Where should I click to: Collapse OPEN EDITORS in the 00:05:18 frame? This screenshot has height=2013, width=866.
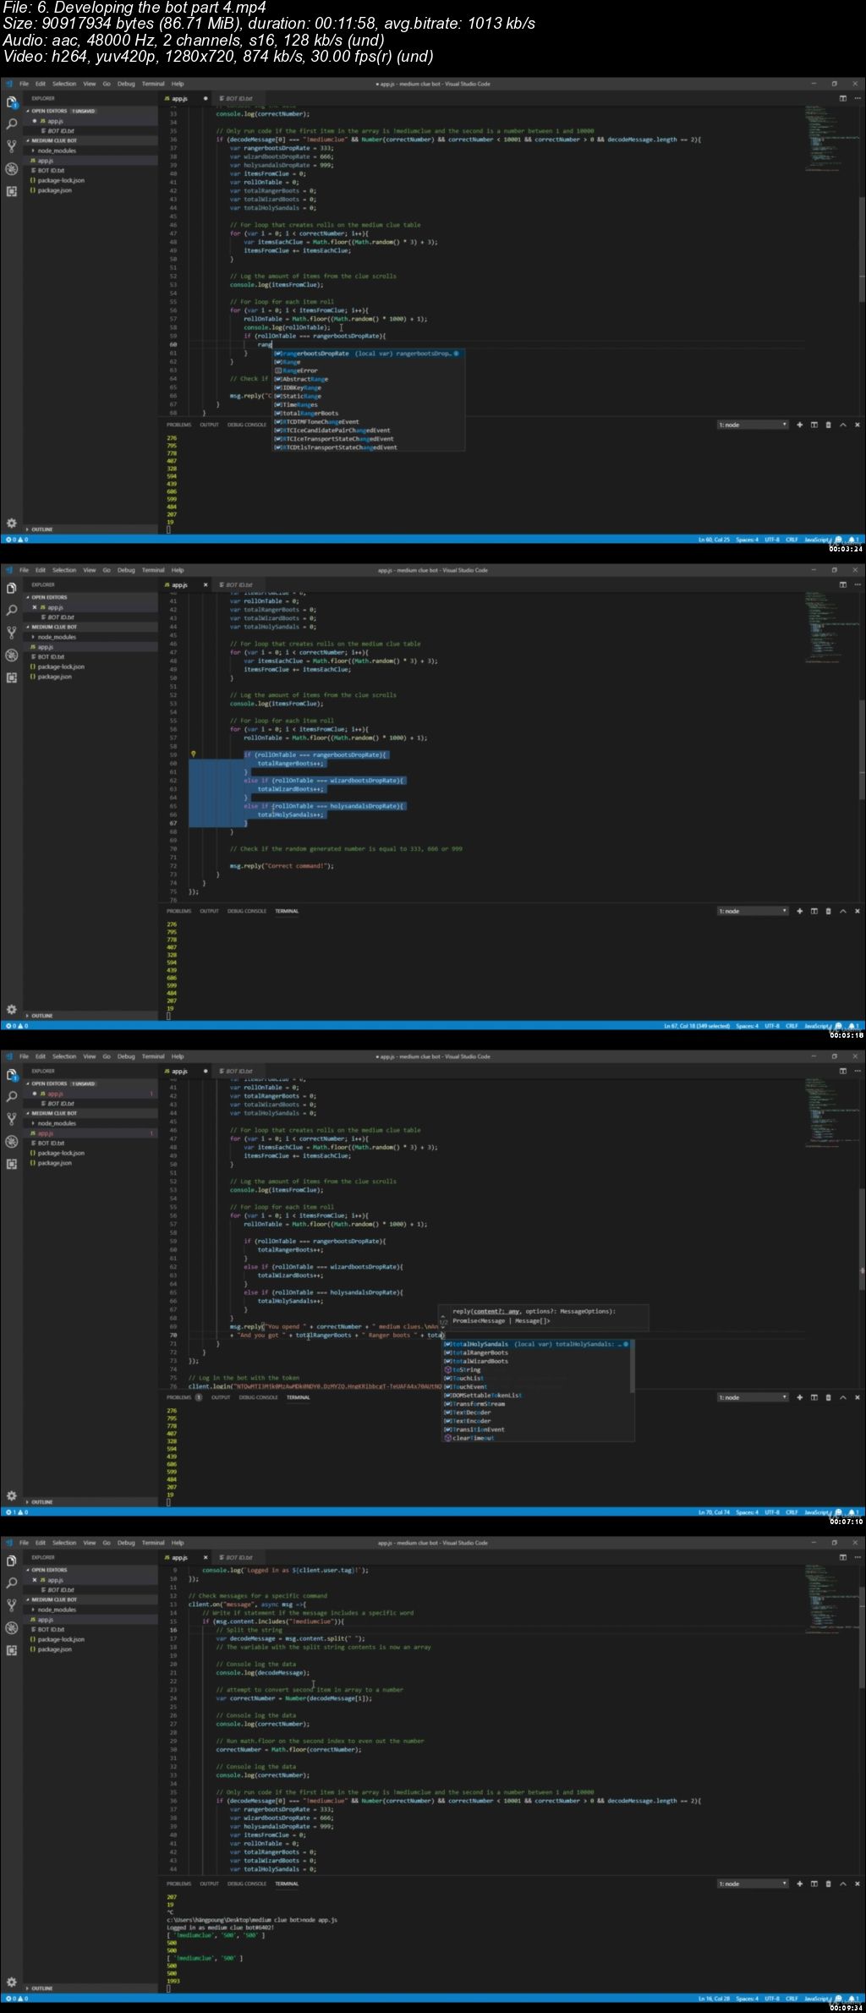click(x=90, y=597)
